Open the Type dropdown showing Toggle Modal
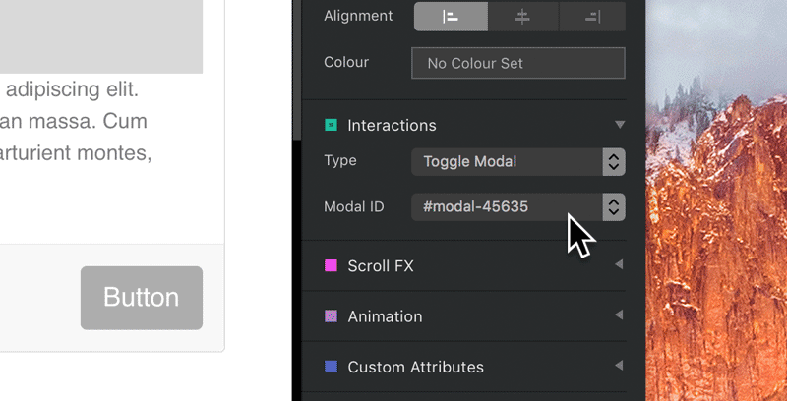 pos(518,162)
